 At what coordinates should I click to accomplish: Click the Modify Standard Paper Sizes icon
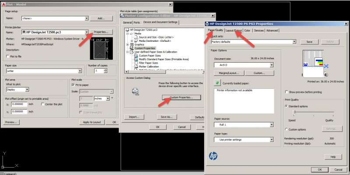tap(136, 59)
